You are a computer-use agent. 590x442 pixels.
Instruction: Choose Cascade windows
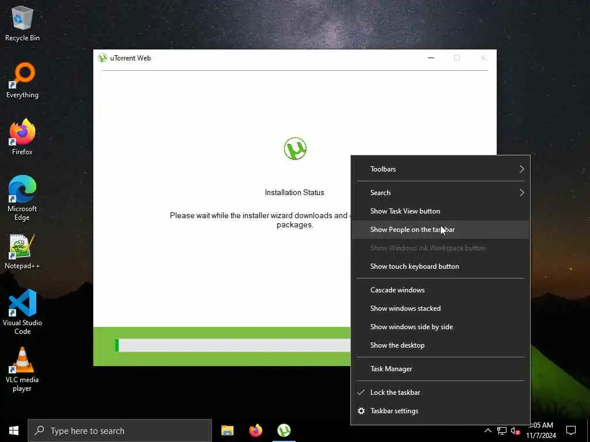(x=440, y=290)
